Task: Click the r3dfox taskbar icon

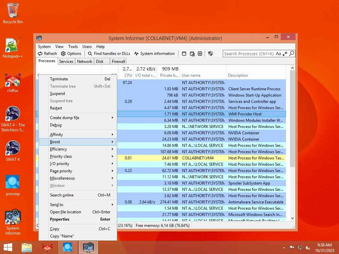Action: 47,247
